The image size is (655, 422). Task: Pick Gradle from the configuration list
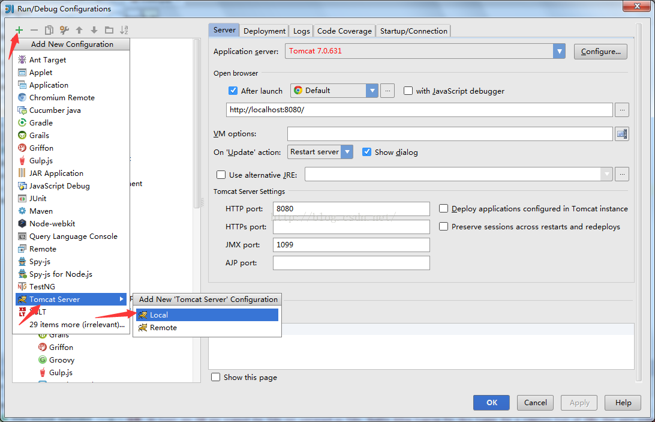[x=71, y=122]
